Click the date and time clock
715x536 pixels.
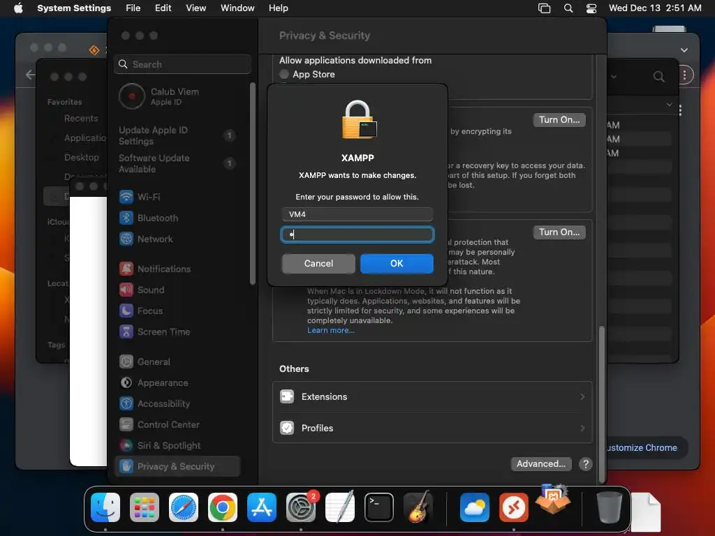655,8
